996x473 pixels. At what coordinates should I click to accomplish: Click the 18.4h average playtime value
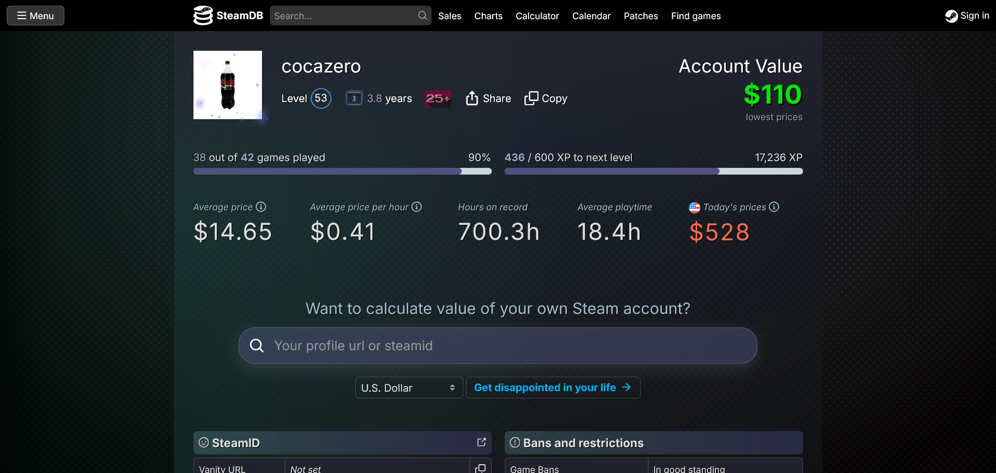tap(609, 232)
